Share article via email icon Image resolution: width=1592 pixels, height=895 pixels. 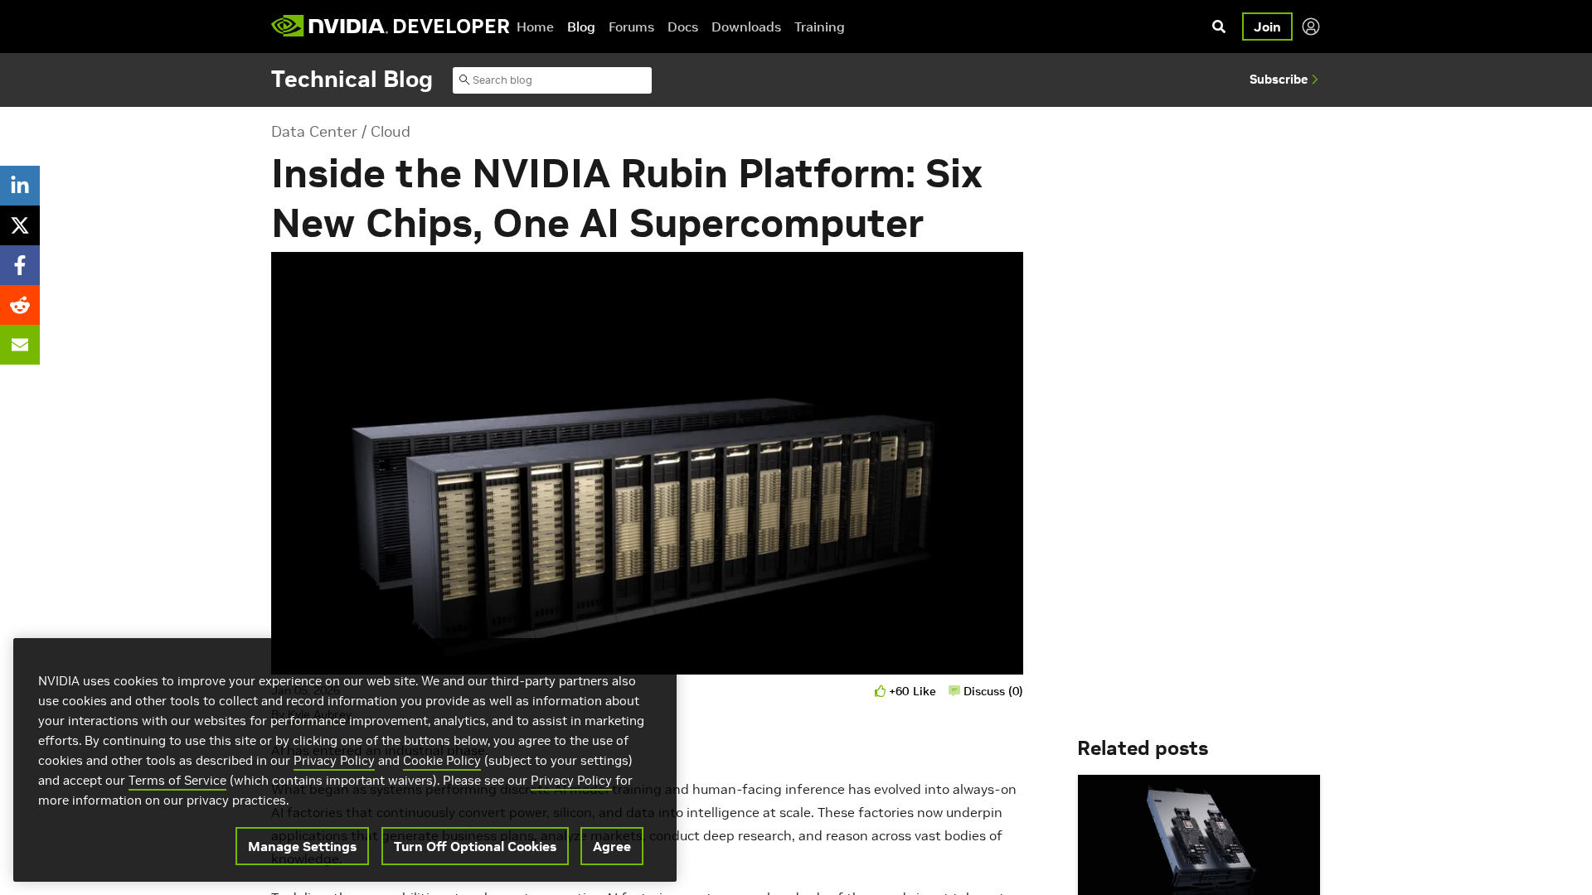click(20, 345)
